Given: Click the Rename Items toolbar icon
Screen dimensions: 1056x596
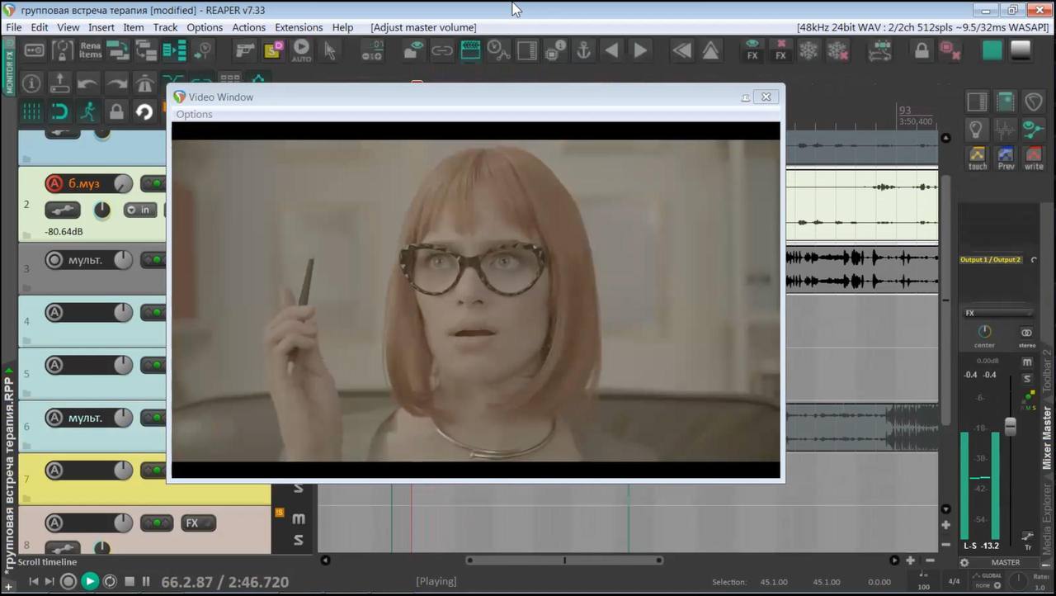Looking at the screenshot, I should pos(90,50).
